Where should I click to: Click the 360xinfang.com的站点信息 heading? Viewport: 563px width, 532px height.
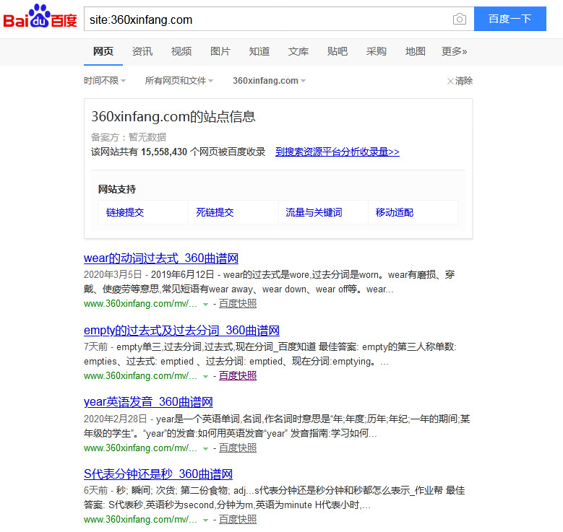coord(173,117)
